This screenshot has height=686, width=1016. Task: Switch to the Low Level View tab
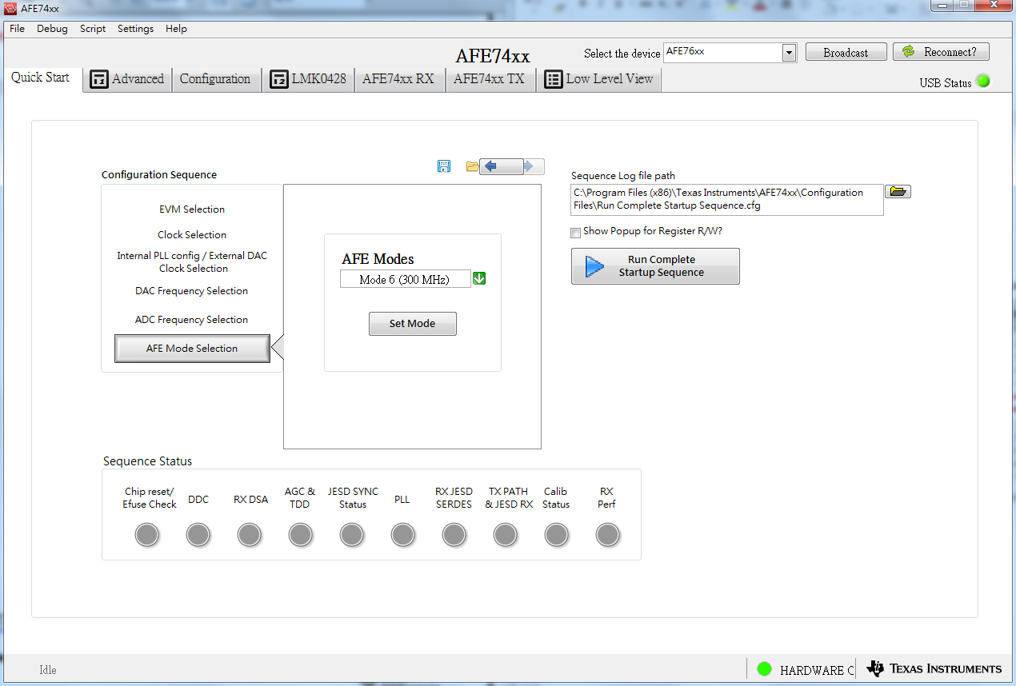pos(598,79)
